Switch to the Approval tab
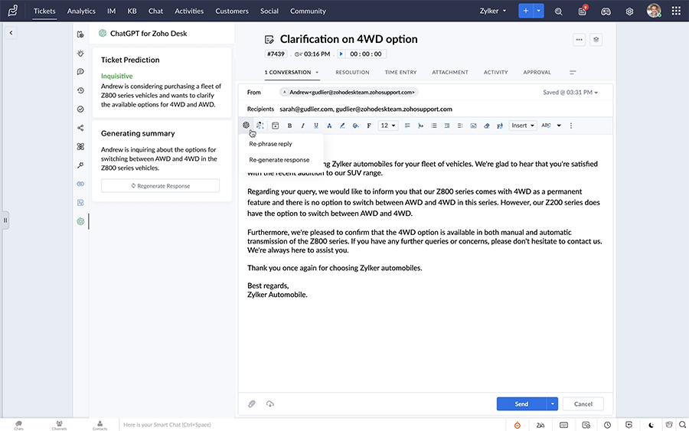 [537, 73]
